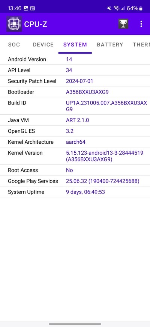Tap the image notification icon in status bar
This screenshot has height=327, width=150.
[x=26, y=8]
